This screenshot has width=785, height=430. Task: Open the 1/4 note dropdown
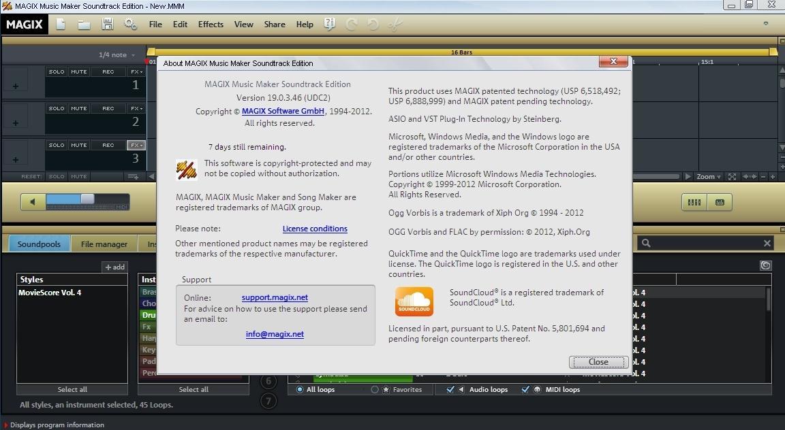[113, 54]
